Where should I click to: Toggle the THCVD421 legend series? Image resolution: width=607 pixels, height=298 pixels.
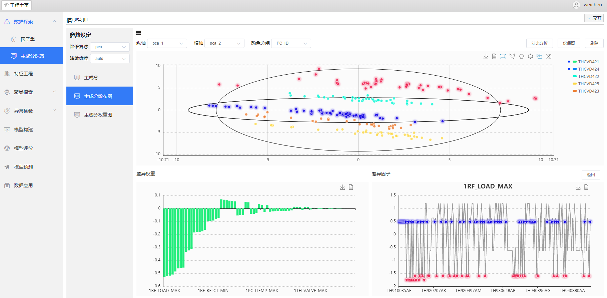588,62
